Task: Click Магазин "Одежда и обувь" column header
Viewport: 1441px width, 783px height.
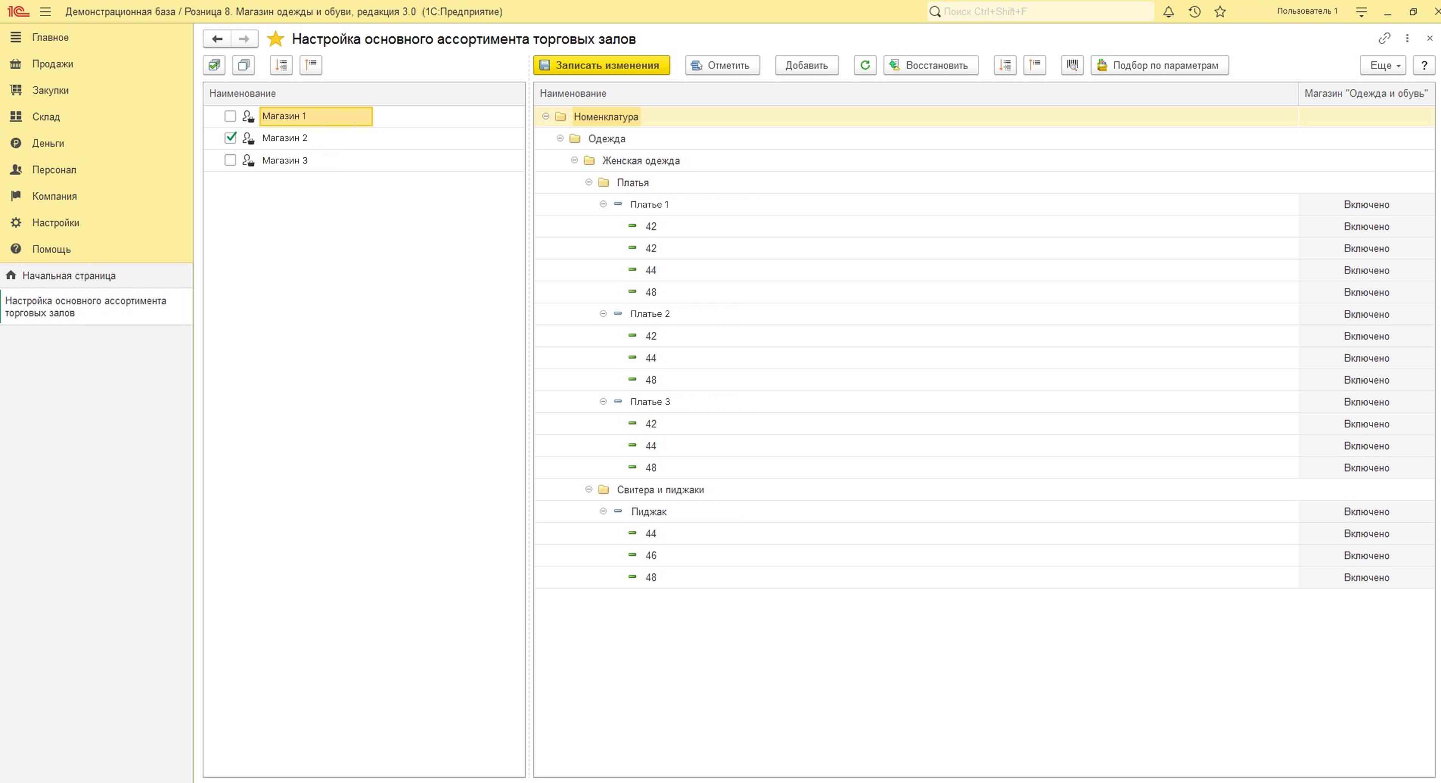Action: [x=1366, y=93]
